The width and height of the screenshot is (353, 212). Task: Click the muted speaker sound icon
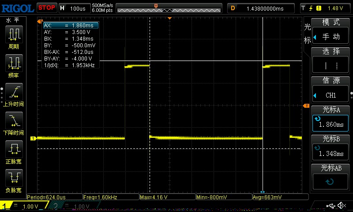(x=342, y=205)
